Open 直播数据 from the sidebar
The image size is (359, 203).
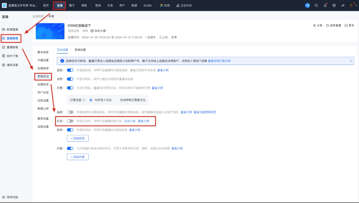13,47
